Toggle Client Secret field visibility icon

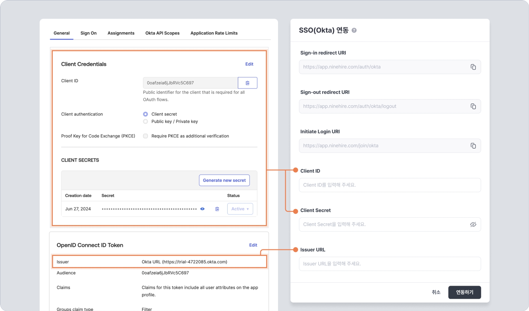pos(473,225)
